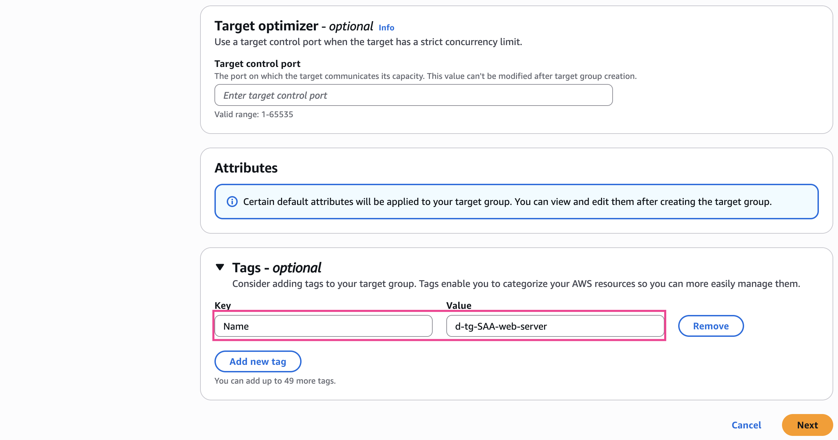
Task: Remove the Name tag
Action: pyautogui.click(x=711, y=326)
